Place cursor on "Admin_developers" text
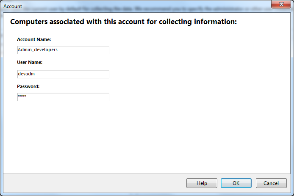This screenshot has height=196, width=294. [x=38, y=50]
